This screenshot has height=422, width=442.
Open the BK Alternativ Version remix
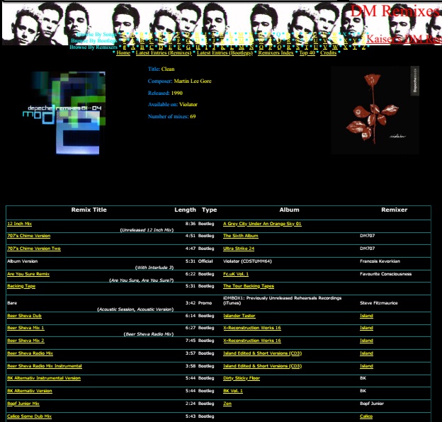tap(30, 391)
